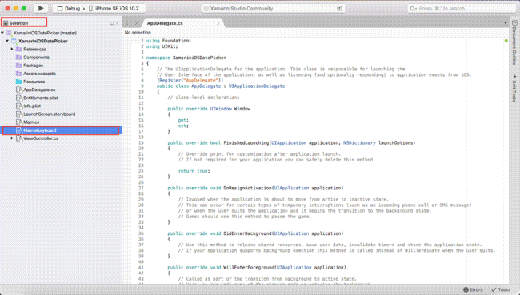The height and width of the screenshot is (295, 520).
Task: Show the Document Outline side panel
Action: 514,42
